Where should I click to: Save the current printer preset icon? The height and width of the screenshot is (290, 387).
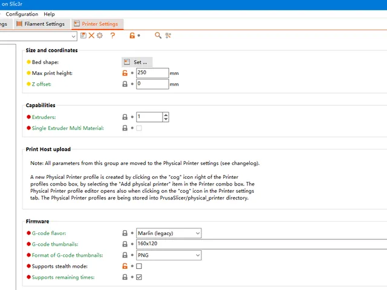83,36
